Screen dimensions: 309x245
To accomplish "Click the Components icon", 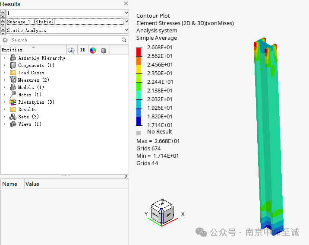I will pos(13,65).
